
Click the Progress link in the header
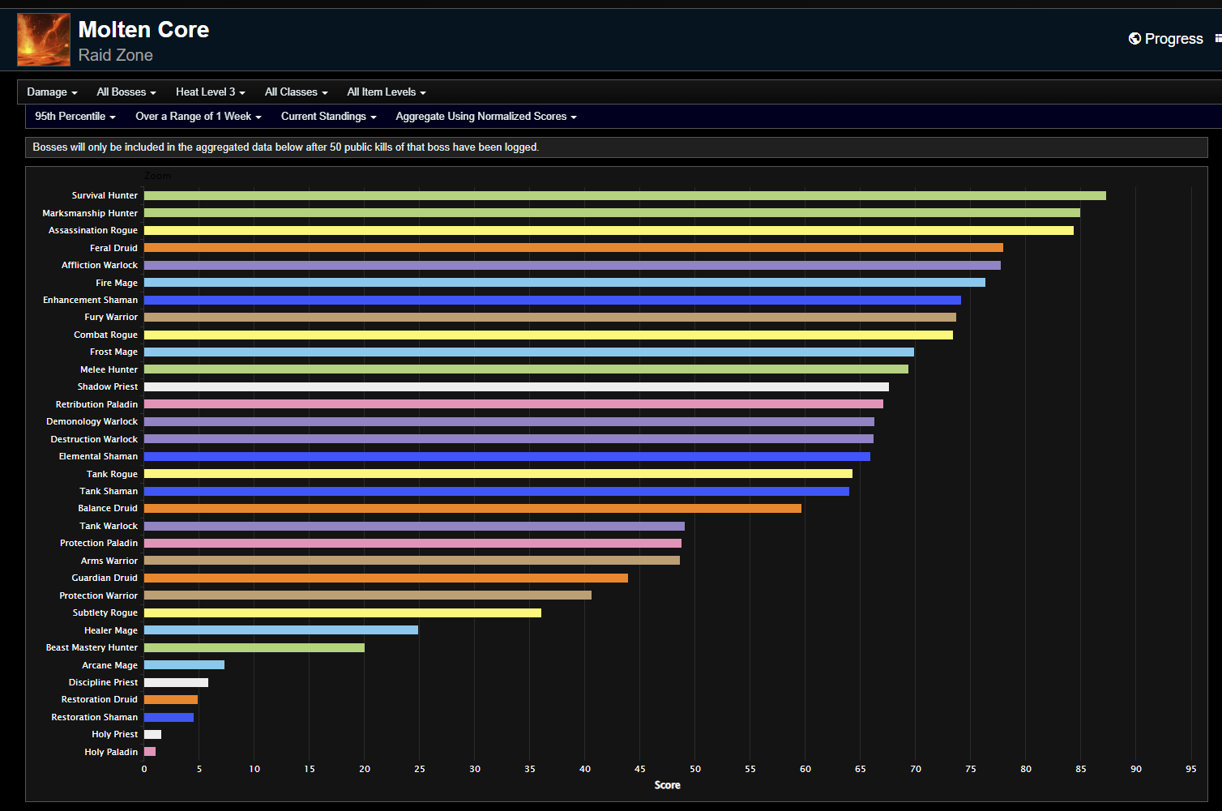[1173, 38]
